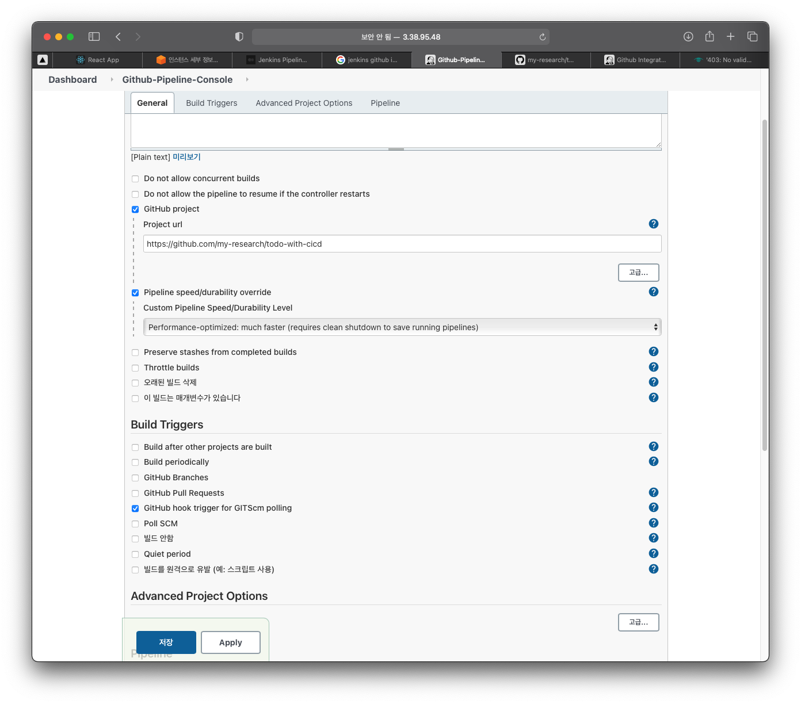Image resolution: width=801 pixels, height=704 pixels.
Task: Open Safari downloads icon
Action: tap(688, 37)
